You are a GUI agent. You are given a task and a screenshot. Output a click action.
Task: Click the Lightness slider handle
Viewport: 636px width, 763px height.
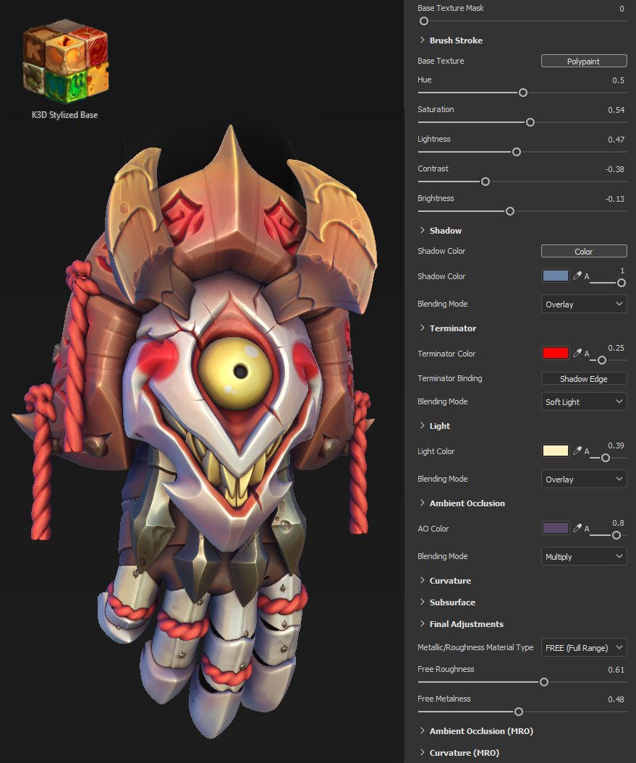(x=517, y=152)
